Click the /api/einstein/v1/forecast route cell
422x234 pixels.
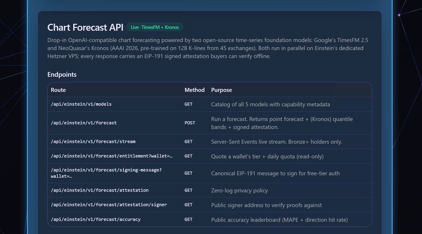tap(84, 123)
